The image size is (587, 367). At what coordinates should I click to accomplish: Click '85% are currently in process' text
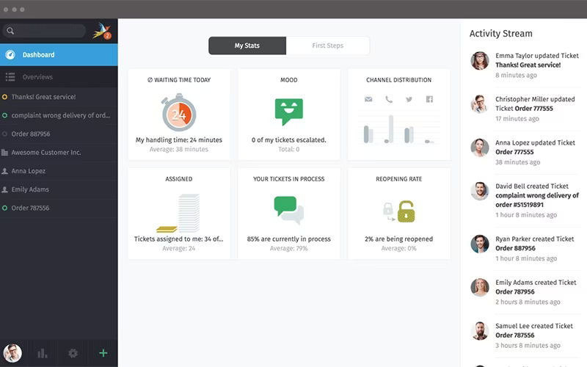(x=288, y=239)
